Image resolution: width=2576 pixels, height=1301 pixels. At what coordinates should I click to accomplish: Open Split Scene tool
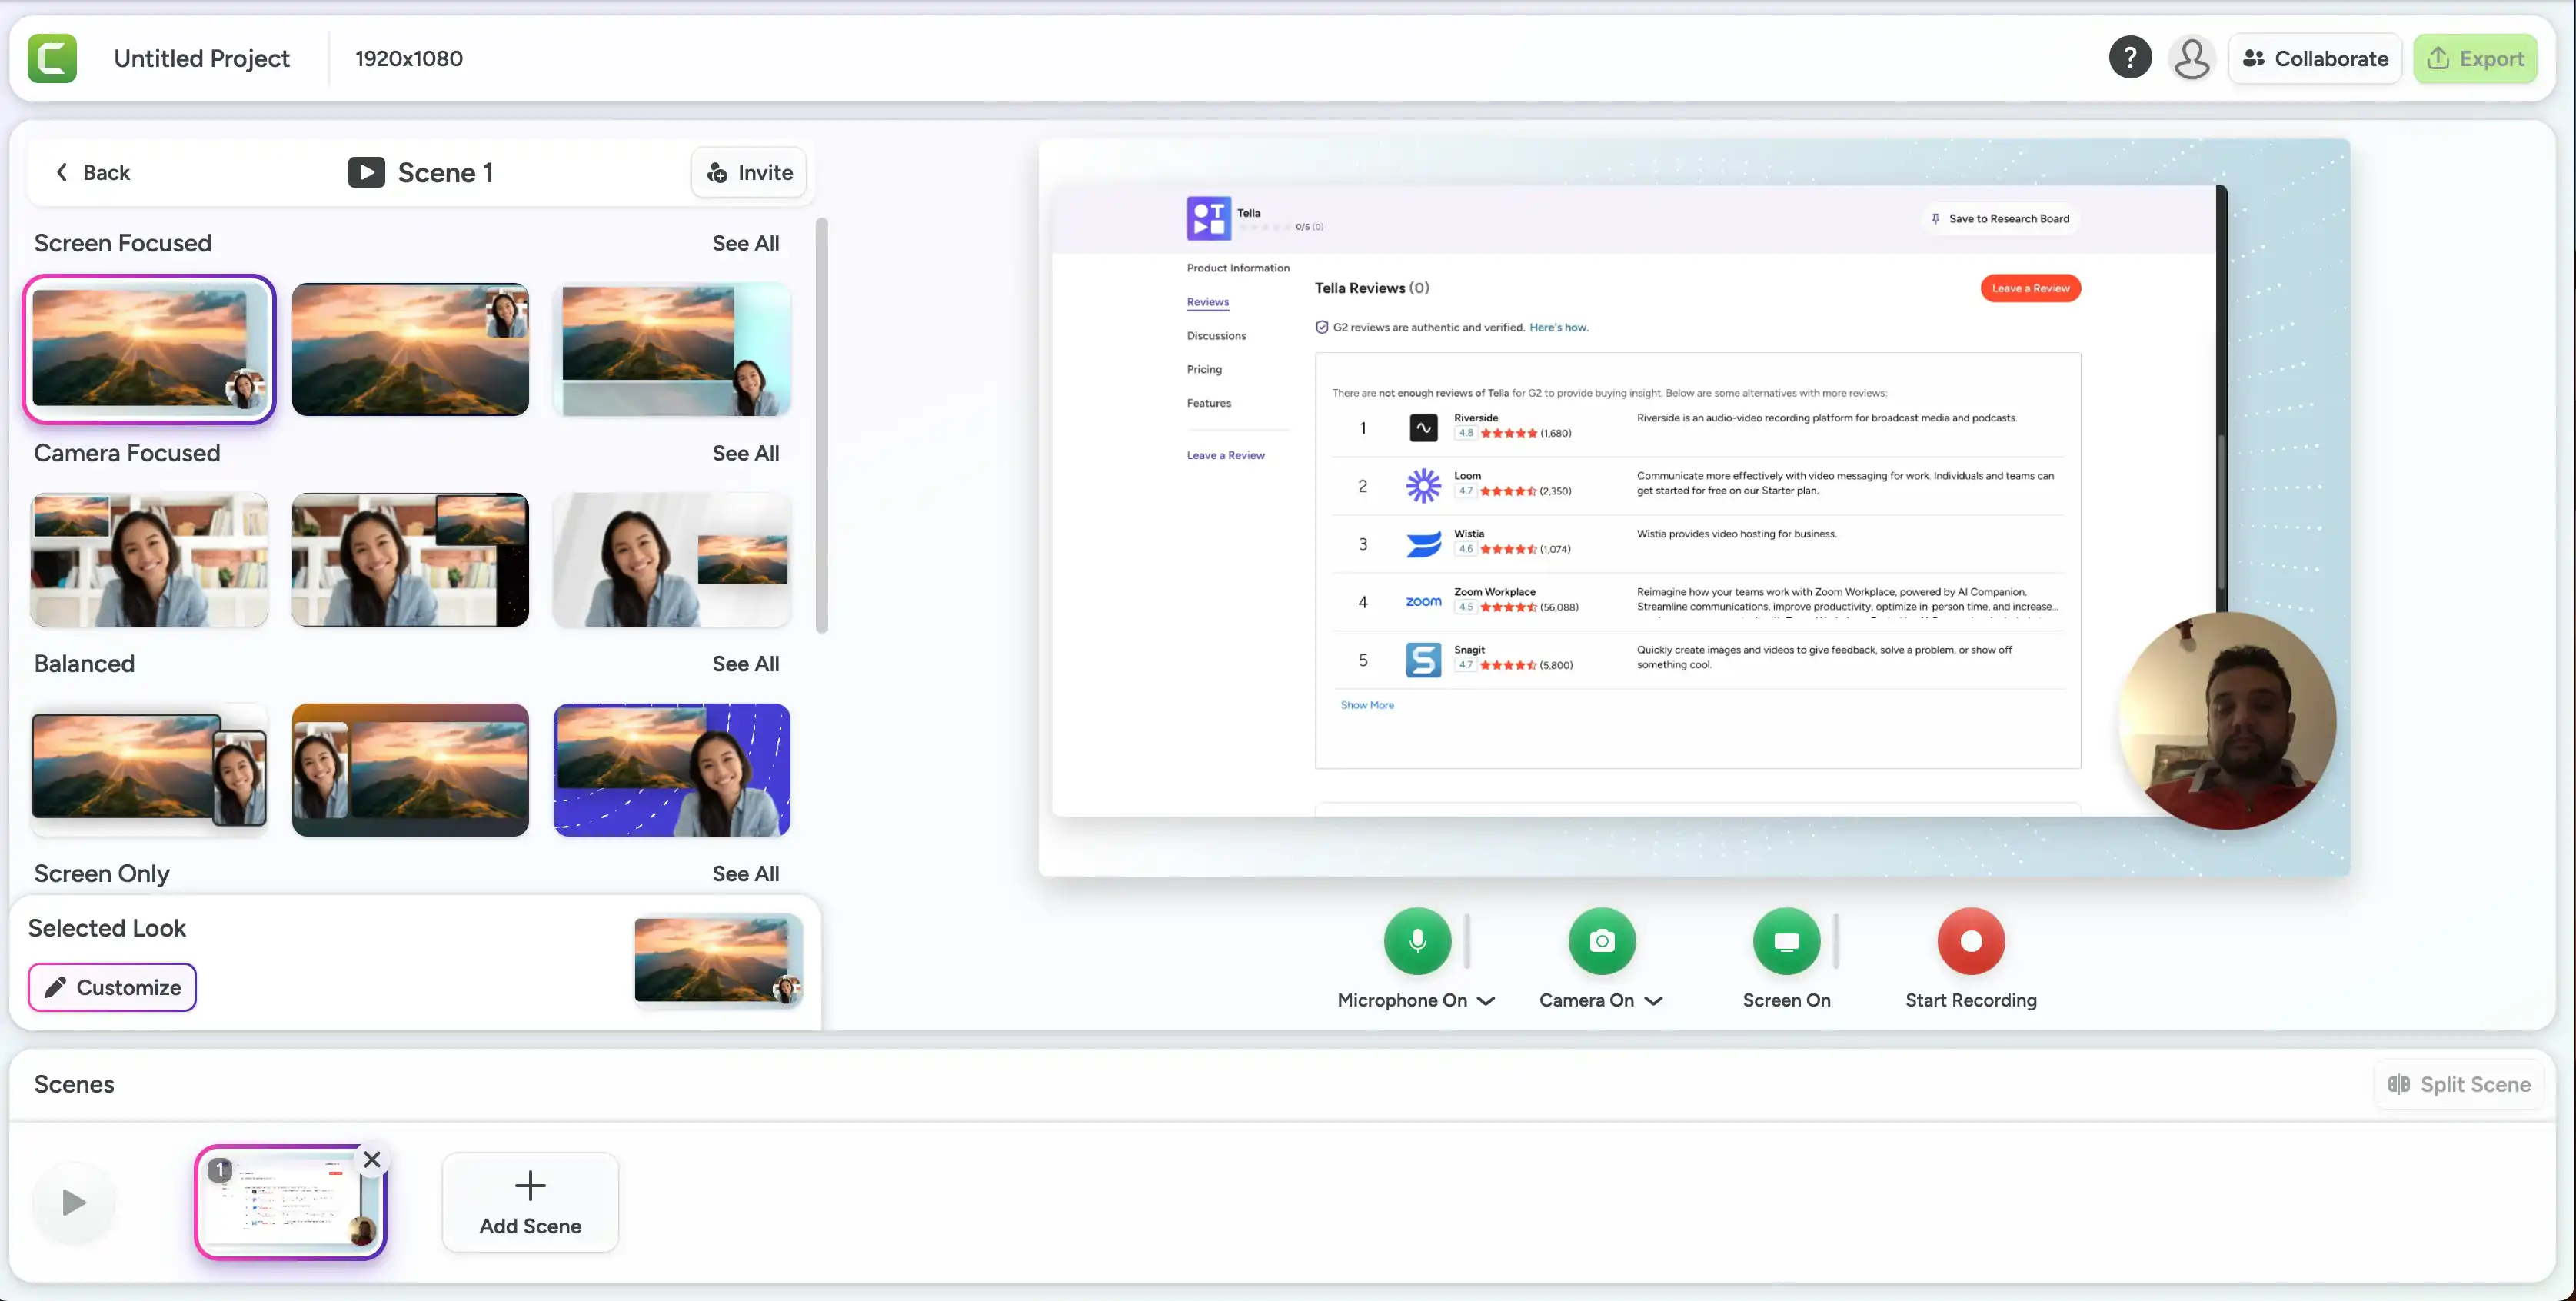pyautogui.click(x=2459, y=1084)
